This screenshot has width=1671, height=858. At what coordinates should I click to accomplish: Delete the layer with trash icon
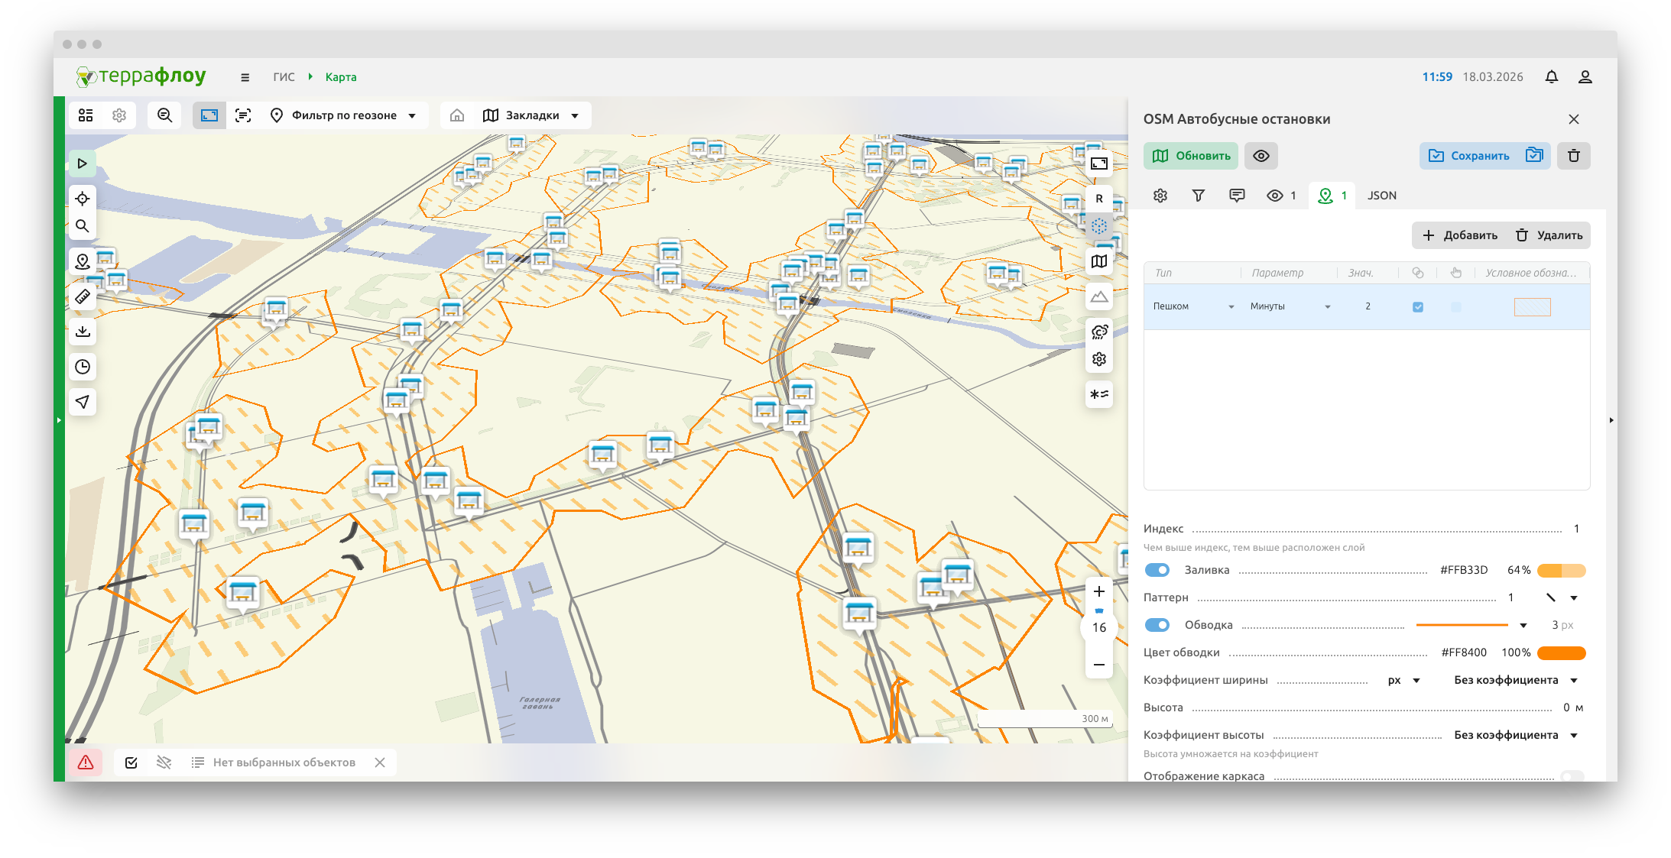pyautogui.click(x=1574, y=156)
